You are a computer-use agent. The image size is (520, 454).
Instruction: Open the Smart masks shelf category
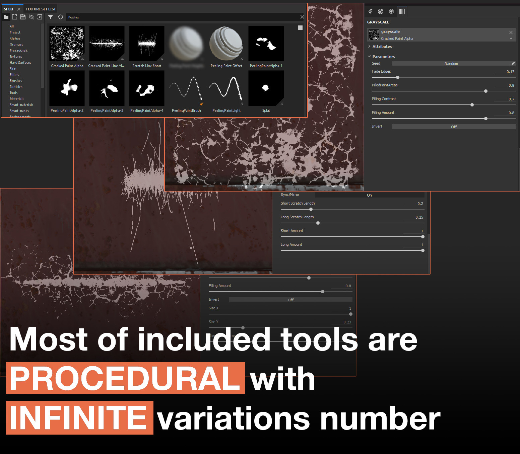point(19,110)
